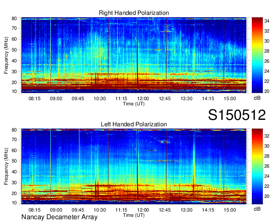Click '10:30' on the upper time axis
Viewport: 274px width, 222px height.
coord(100,99)
